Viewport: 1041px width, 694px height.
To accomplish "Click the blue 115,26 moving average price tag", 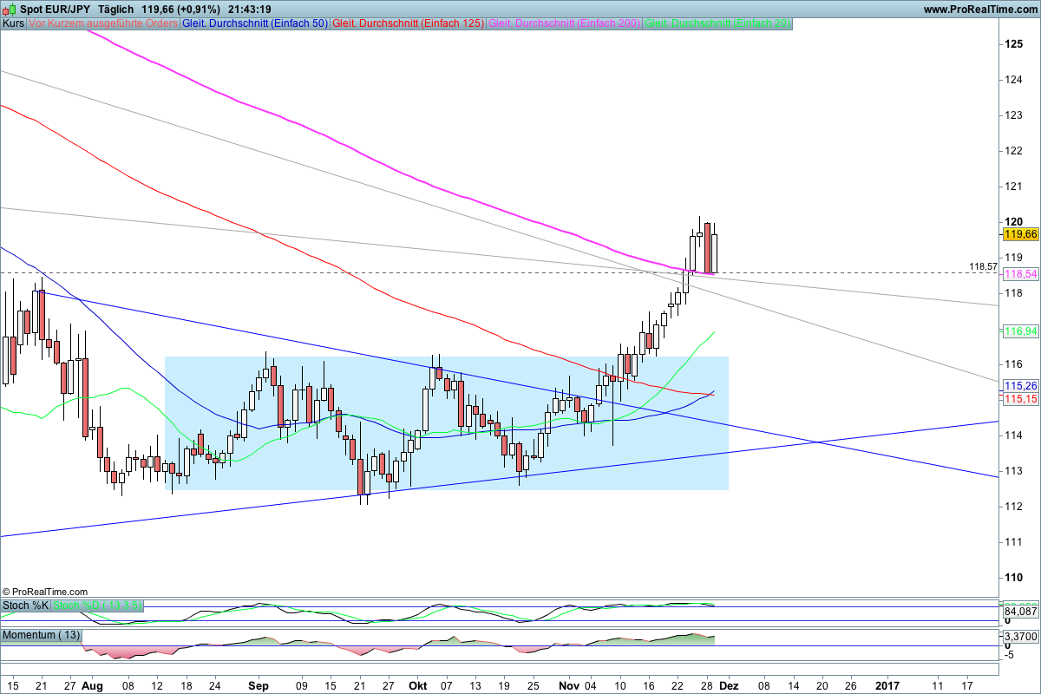I will [x=1021, y=385].
